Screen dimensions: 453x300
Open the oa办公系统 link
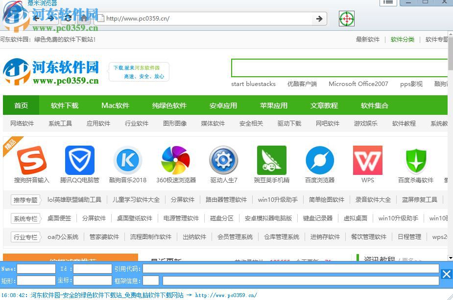coord(63,237)
